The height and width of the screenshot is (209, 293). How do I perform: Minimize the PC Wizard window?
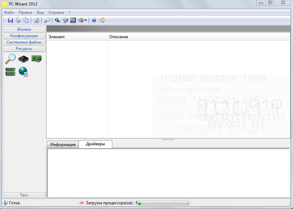coord(261,3)
